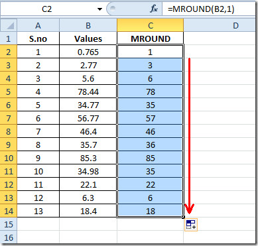
Task: Select row 2 header
Action: 9,52
